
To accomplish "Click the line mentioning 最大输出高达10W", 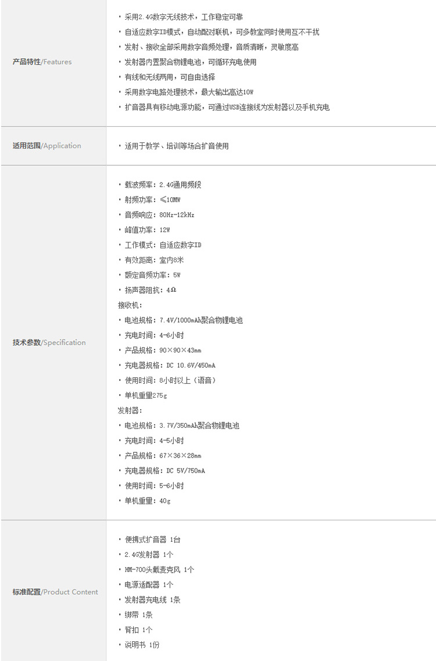I will click(189, 92).
